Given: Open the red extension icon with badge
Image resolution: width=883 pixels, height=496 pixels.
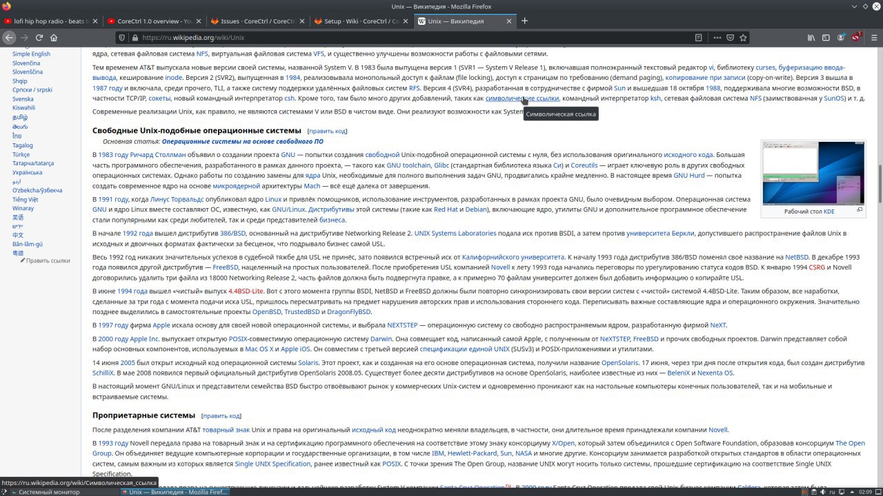Looking at the screenshot, I should click(x=857, y=37).
